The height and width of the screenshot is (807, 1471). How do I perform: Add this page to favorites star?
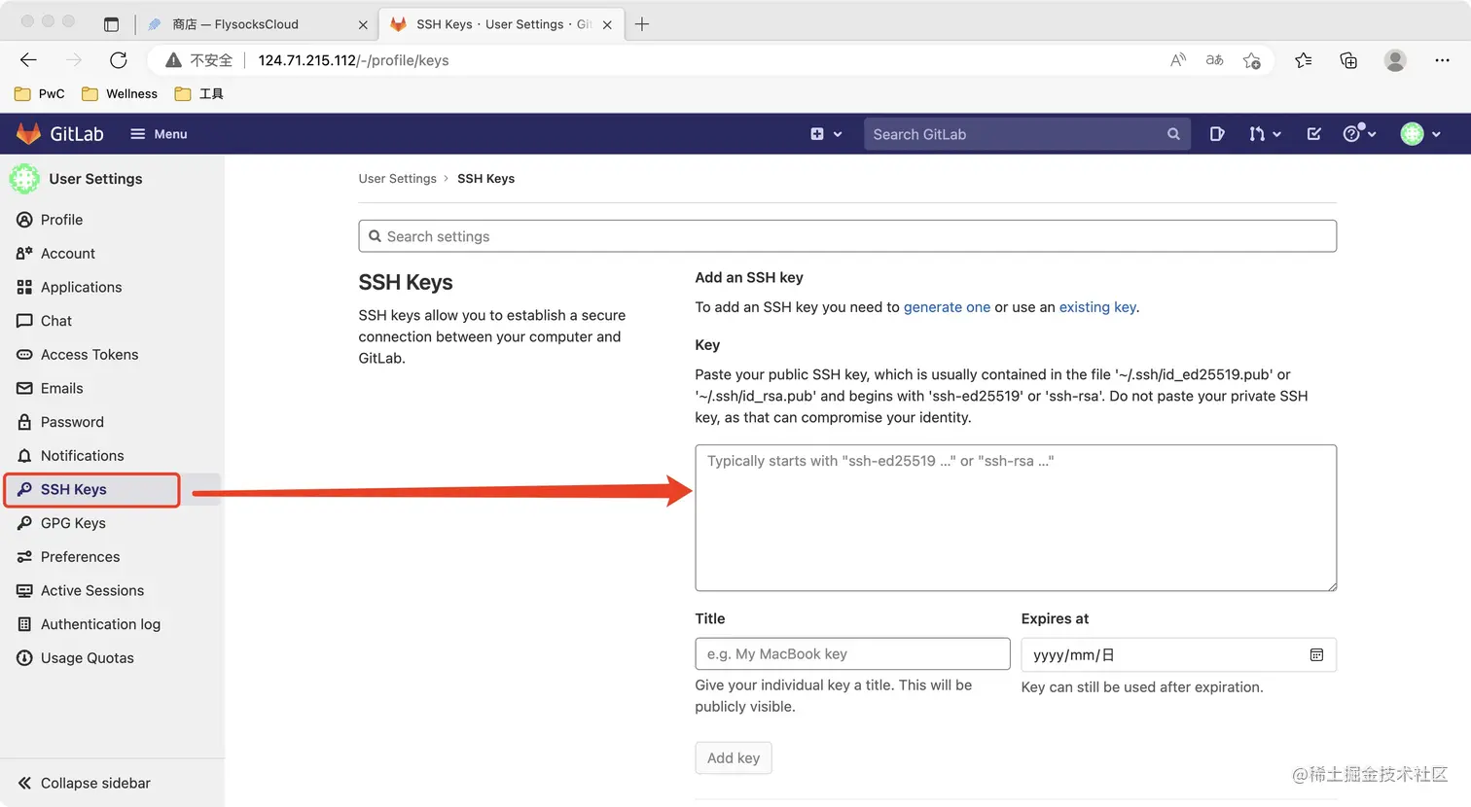pyautogui.click(x=1252, y=60)
